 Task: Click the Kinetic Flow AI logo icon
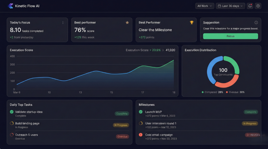click(x=10, y=6)
